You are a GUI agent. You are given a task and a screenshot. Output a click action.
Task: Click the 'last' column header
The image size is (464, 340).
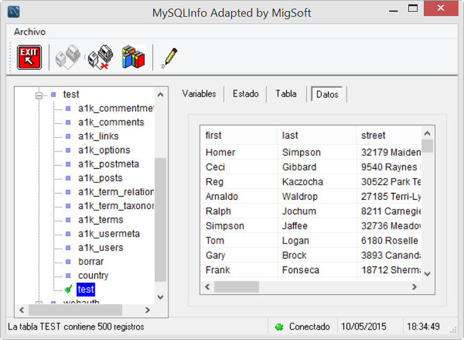(x=290, y=135)
